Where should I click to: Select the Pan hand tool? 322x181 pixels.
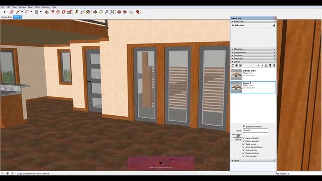(101, 12)
